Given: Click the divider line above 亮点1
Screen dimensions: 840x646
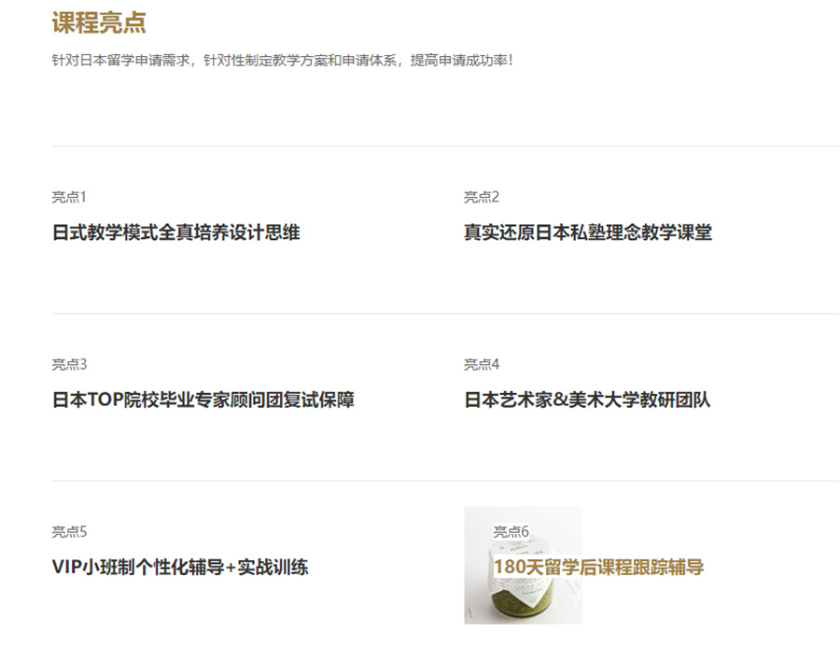Looking at the screenshot, I should 445,147.
